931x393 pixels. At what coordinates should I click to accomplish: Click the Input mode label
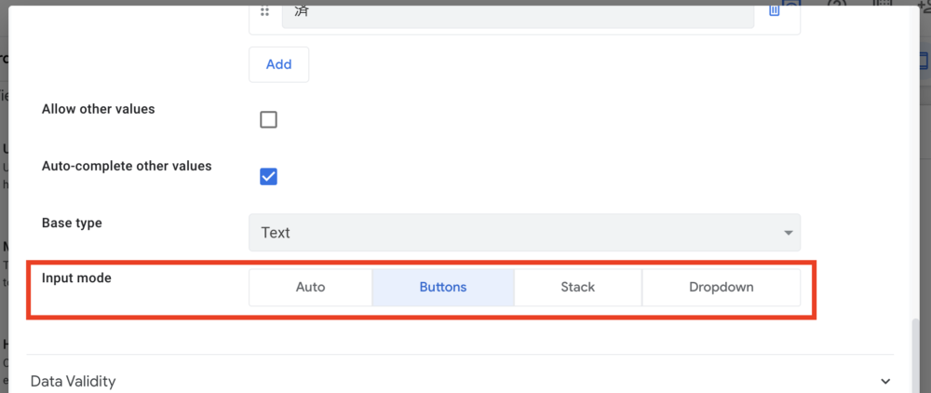point(76,278)
